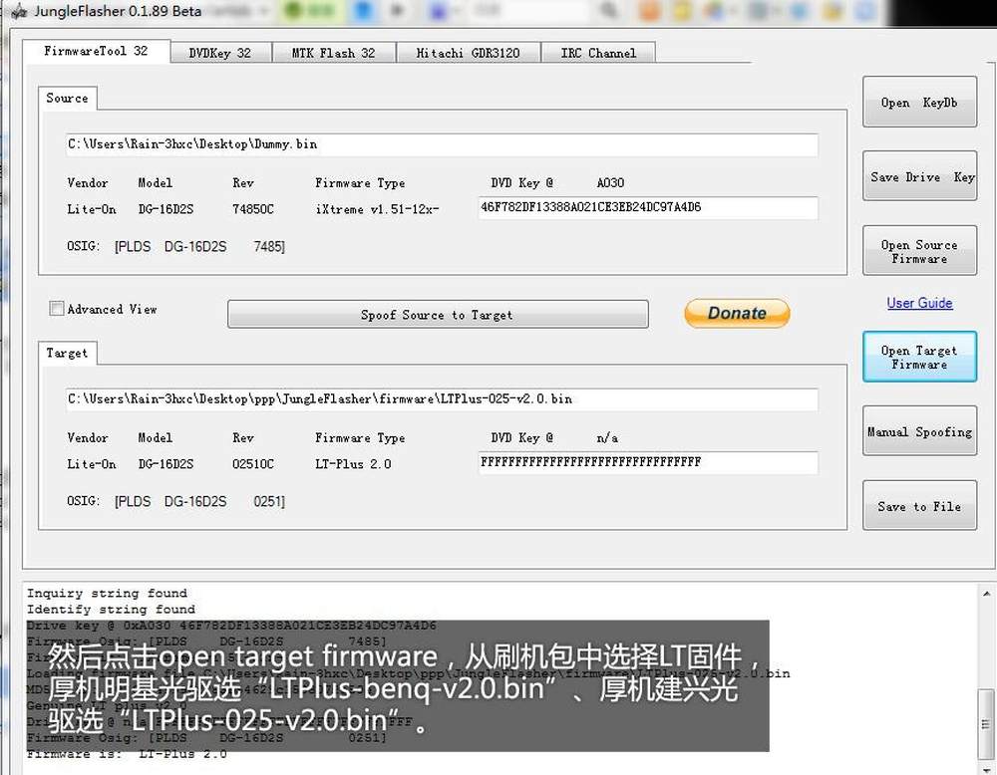Viewport: 997px width, 775px height.
Task: Enable the Advanced View checkbox
Action: 57,309
